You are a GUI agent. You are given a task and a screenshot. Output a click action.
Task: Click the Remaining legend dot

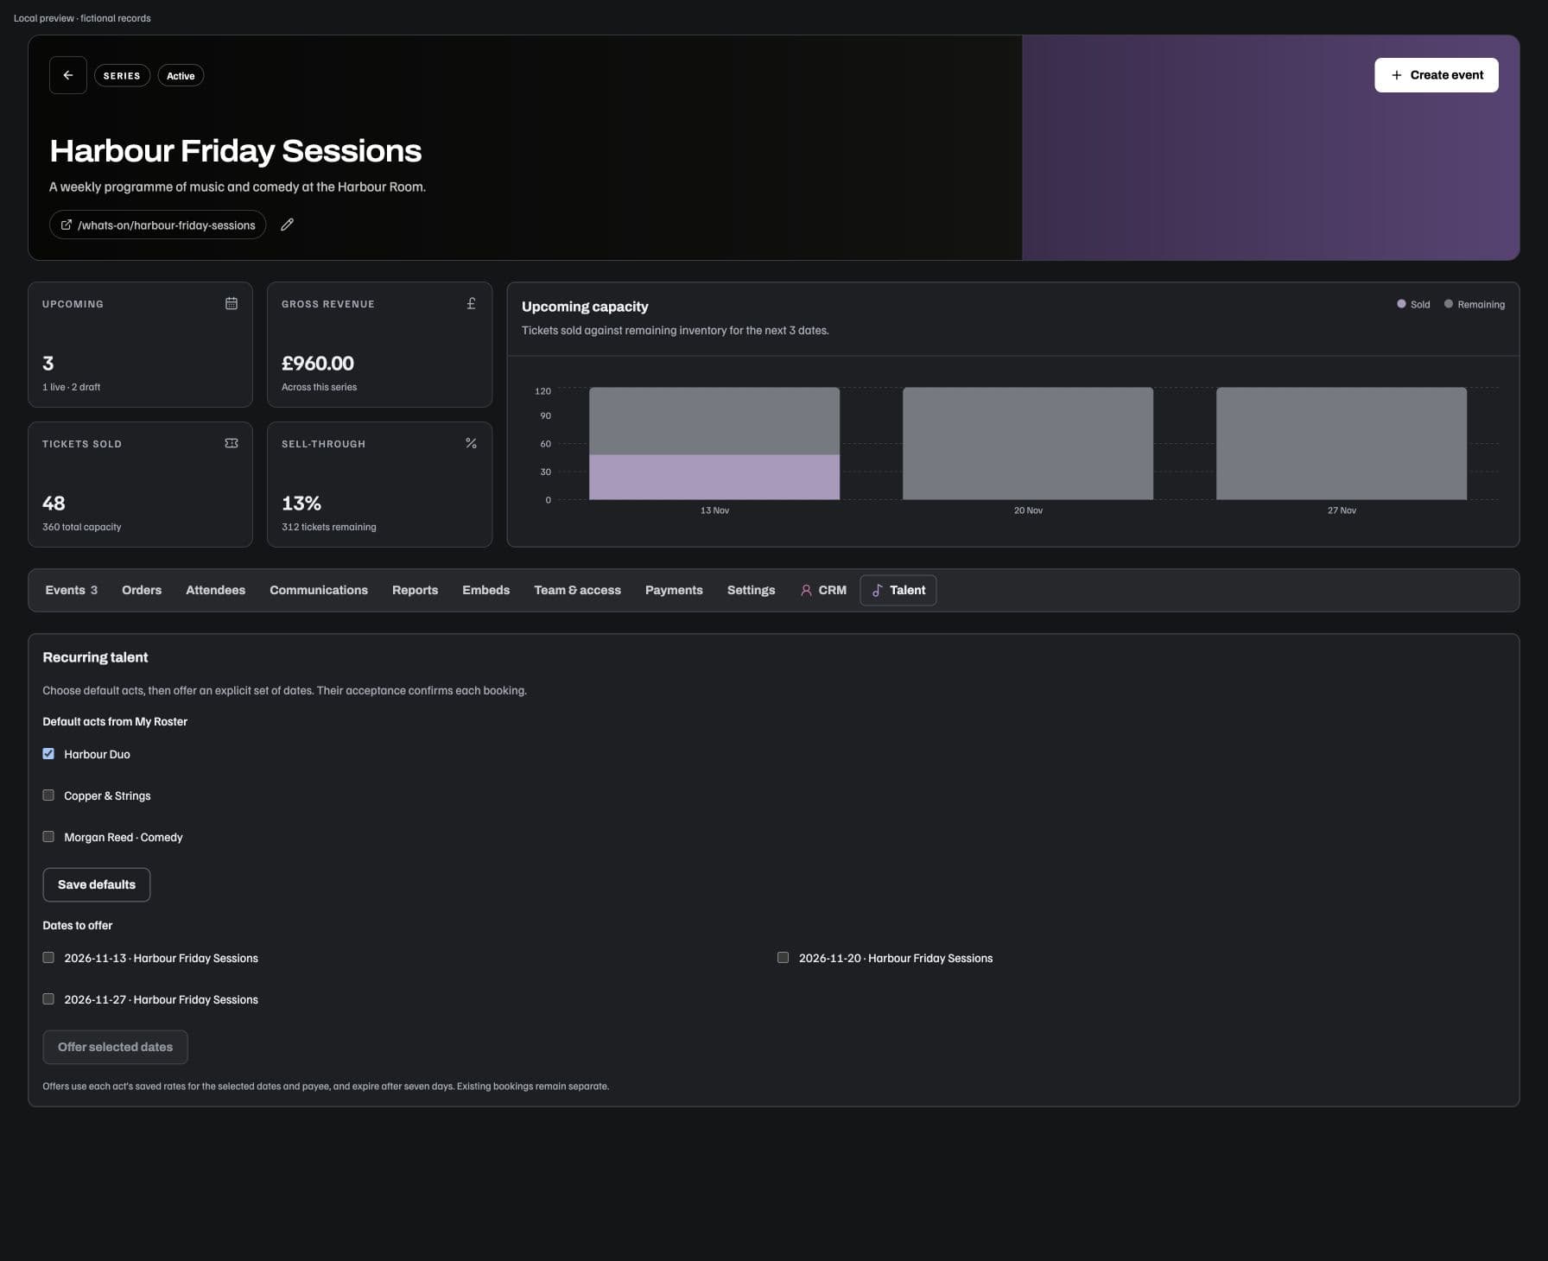1449,304
